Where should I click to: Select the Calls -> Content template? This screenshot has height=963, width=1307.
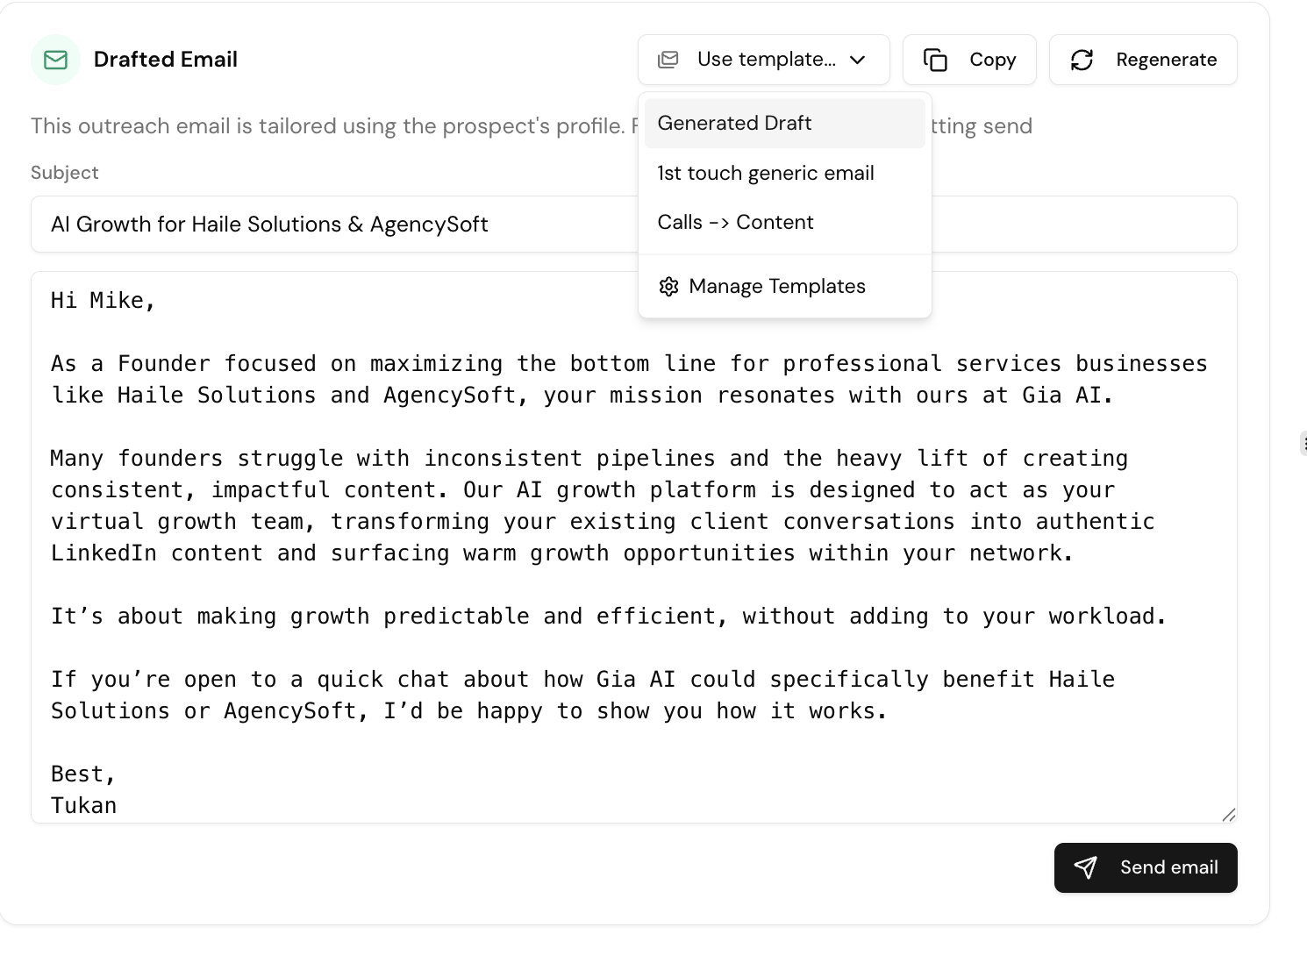click(736, 221)
